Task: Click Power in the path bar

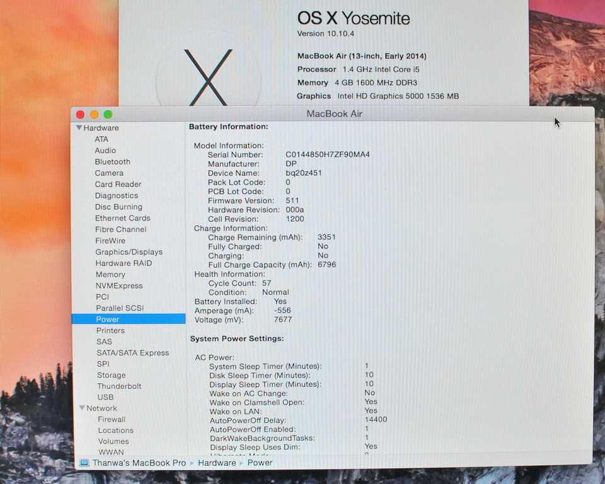Action: (260, 463)
